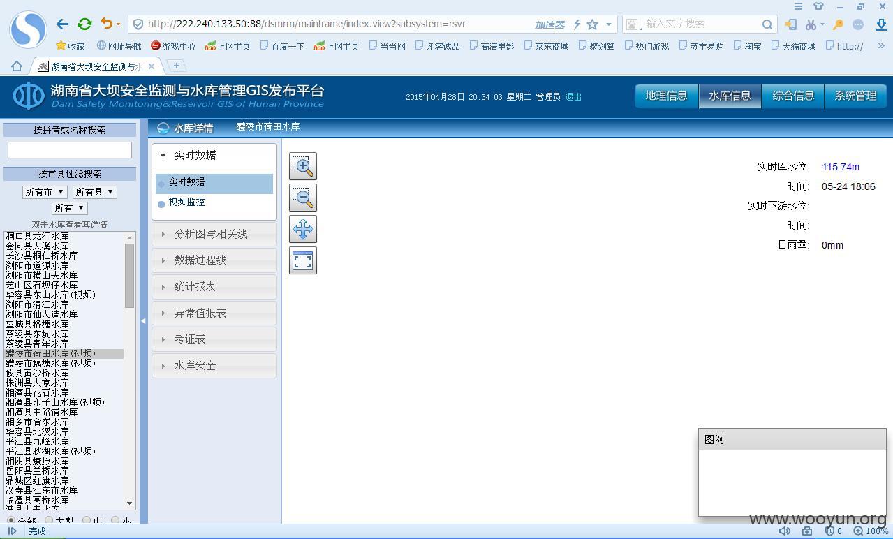Click the scissors screenshot tool icon
The height and width of the screenshot is (539, 893).
pos(810,24)
